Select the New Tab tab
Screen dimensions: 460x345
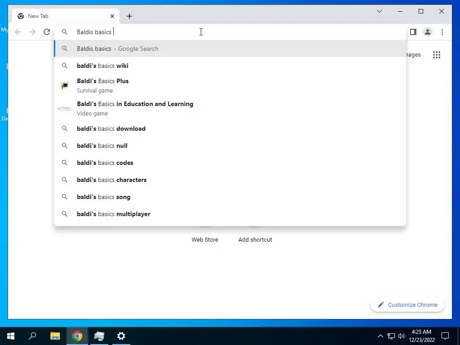pos(66,16)
